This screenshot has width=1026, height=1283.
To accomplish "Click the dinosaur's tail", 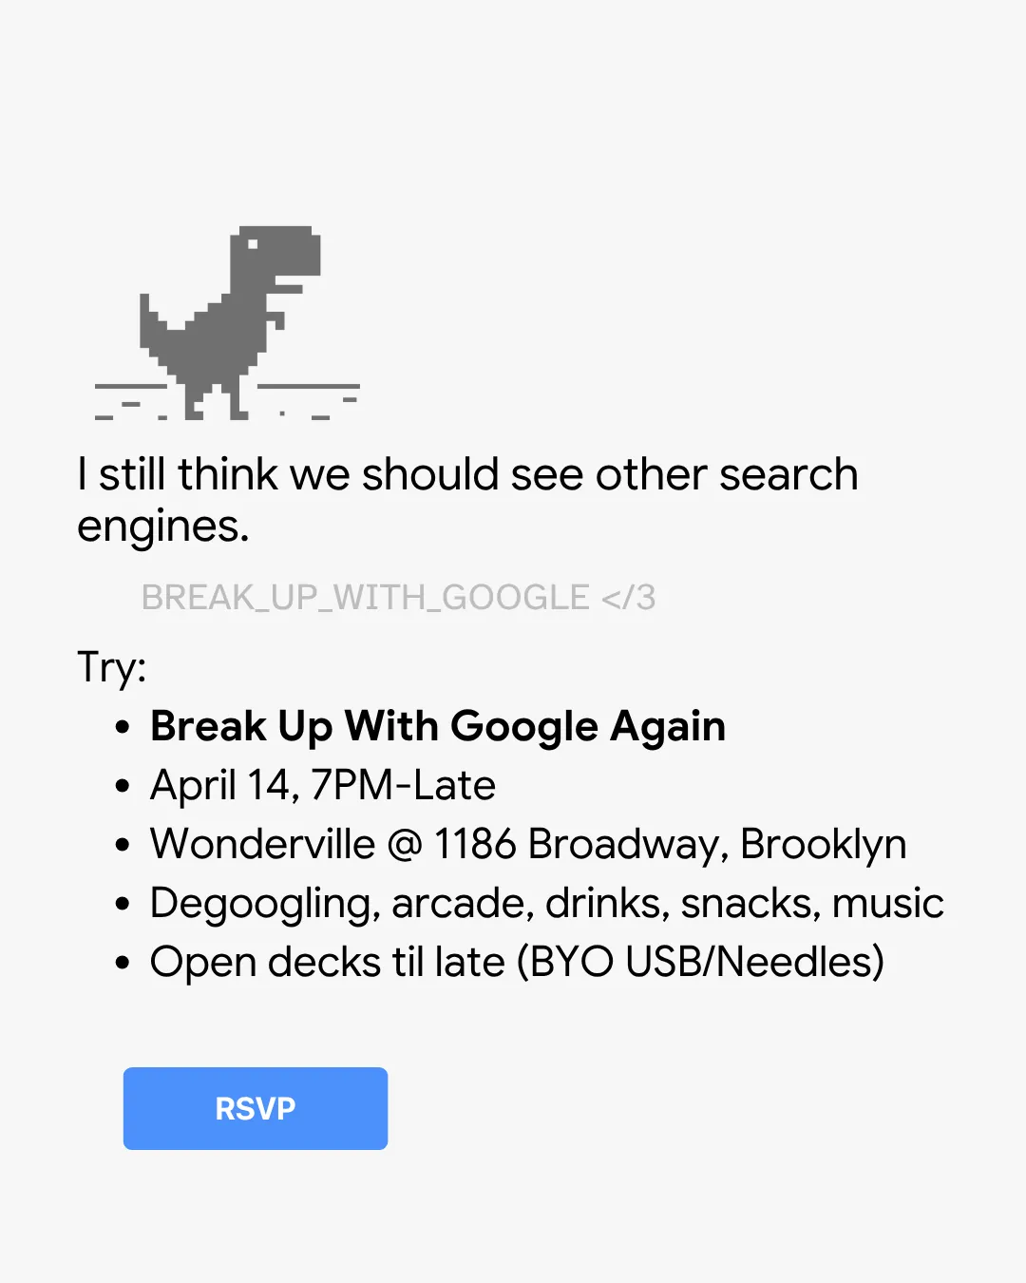I will click(152, 321).
